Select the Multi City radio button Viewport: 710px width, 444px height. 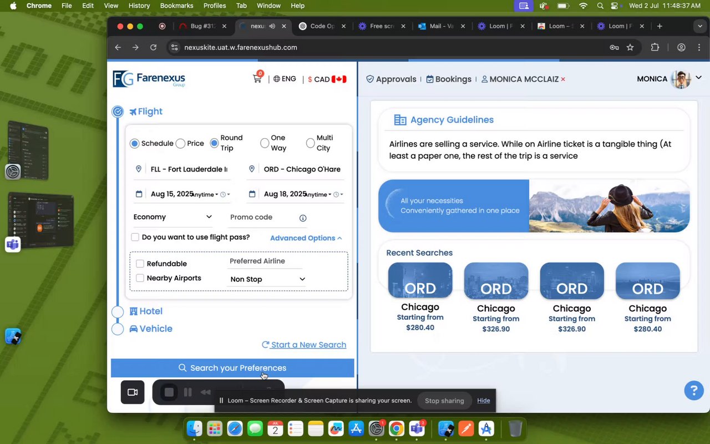tap(310, 143)
